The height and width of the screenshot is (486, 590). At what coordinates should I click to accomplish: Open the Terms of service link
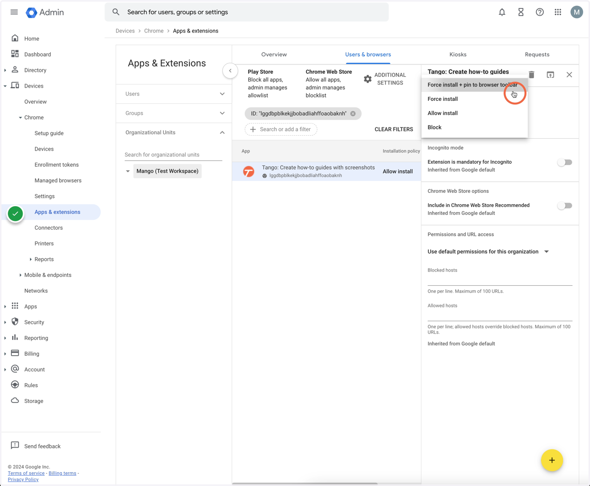(x=26, y=473)
